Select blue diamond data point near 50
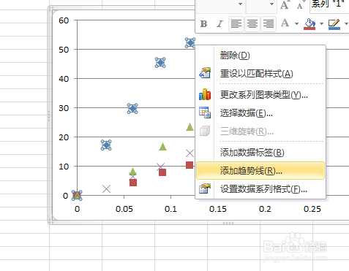The image size is (349, 271). click(x=190, y=43)
